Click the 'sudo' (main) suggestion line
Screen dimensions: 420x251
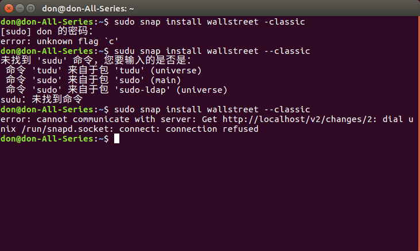93,80
